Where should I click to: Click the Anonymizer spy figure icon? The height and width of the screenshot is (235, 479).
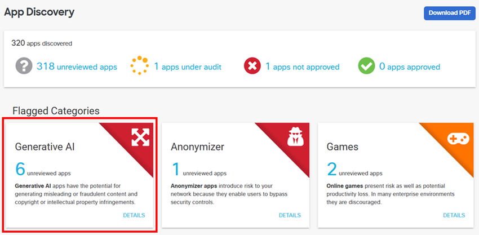click(295, 137)
